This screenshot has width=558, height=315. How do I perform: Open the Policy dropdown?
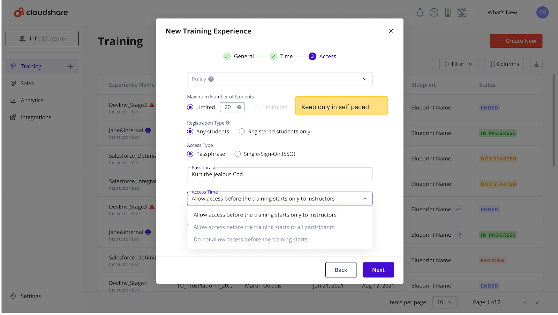tap(280, 79)
